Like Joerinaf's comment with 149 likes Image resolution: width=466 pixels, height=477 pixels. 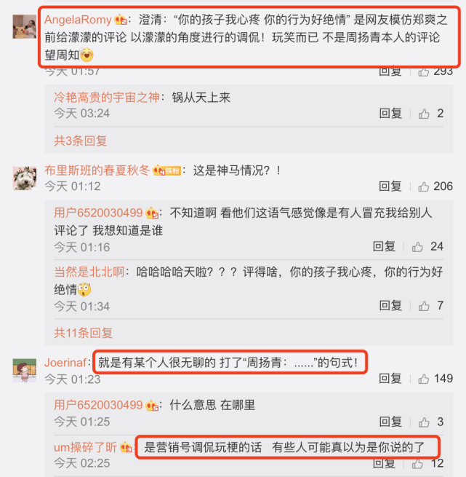423,379
